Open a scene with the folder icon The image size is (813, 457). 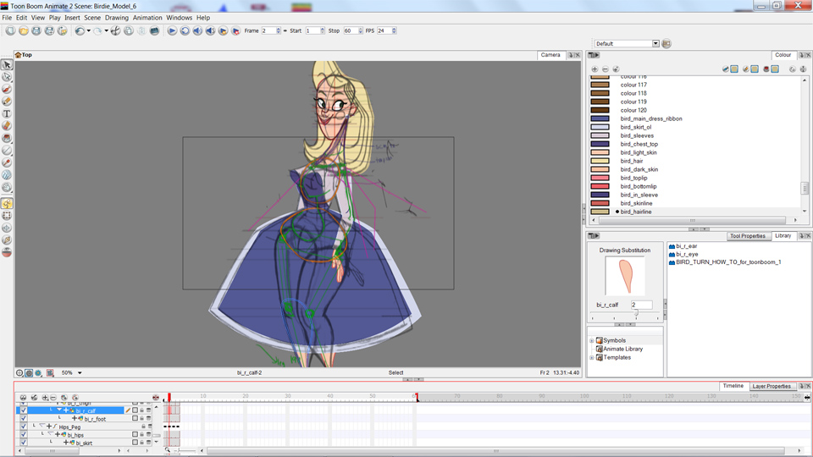pos(24,31)
